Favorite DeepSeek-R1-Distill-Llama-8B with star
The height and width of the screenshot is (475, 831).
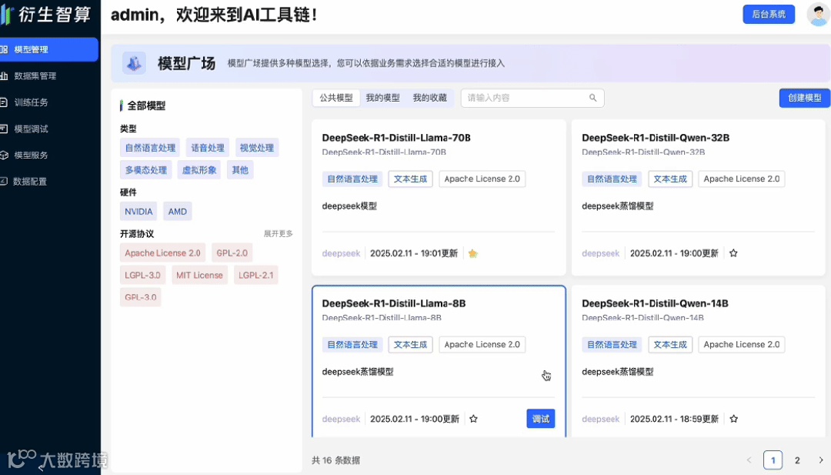(x=473, y=419)
